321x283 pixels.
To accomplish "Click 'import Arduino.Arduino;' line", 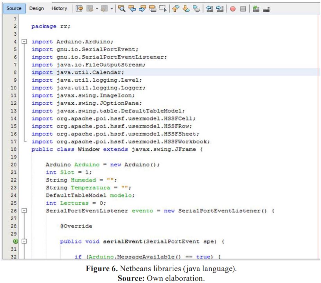I will 72,42.
